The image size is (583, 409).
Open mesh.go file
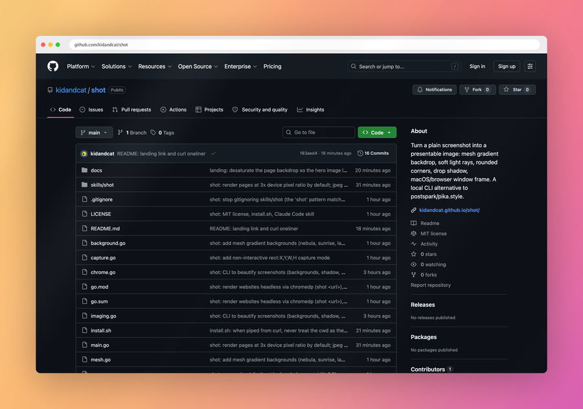click(100, 360)
